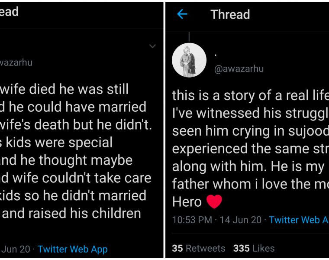This screenshot has height=260, width=329.
Task: Click the red heart emoji after Hero
Action: tap(213, 201)
